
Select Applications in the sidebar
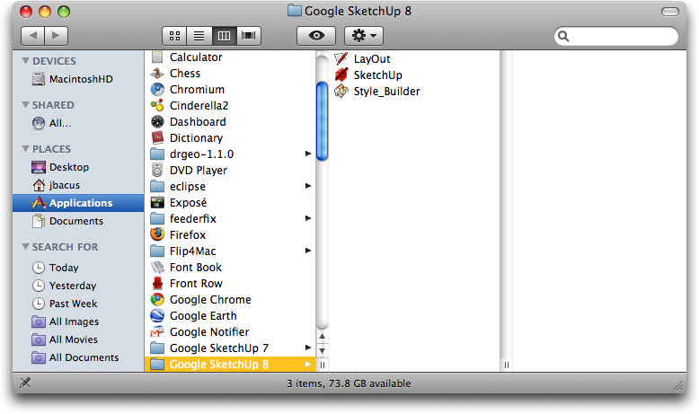pyautogui.click(x=78, y=203)
